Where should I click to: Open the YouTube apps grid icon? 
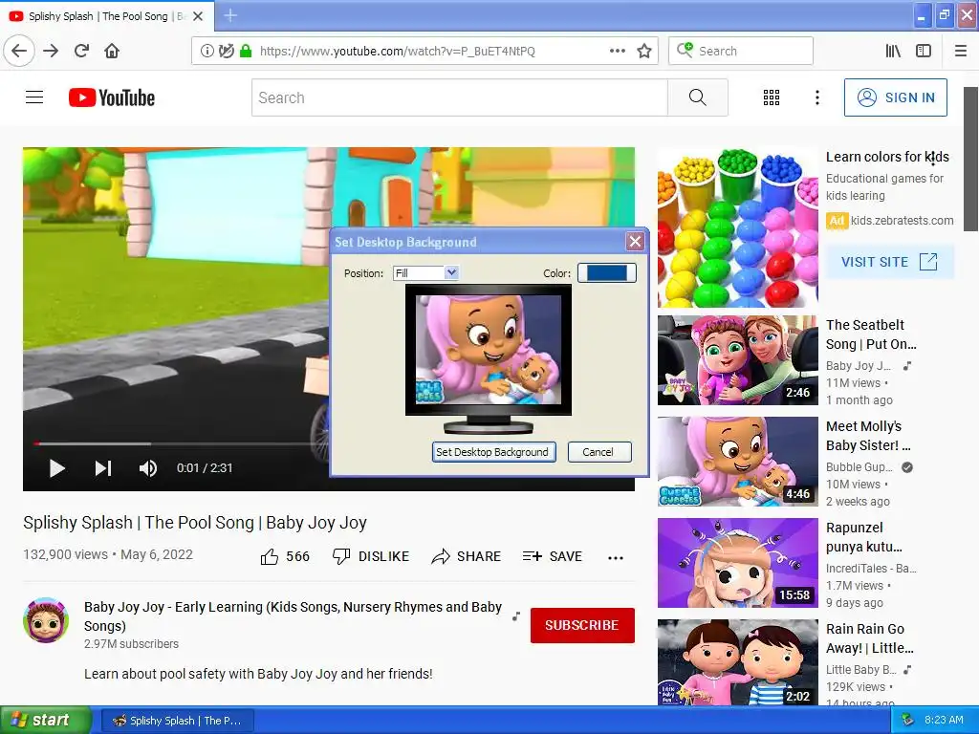click(772, 97)
